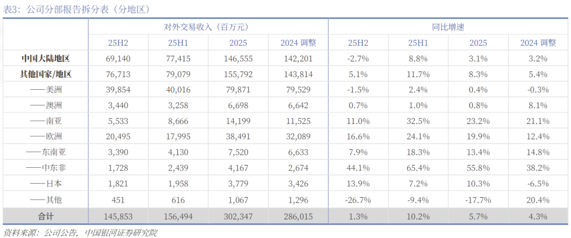Screen dimensions: 571x238
Task: Click the 其他国家/地区 row label
Action: [x=45, y=74]
